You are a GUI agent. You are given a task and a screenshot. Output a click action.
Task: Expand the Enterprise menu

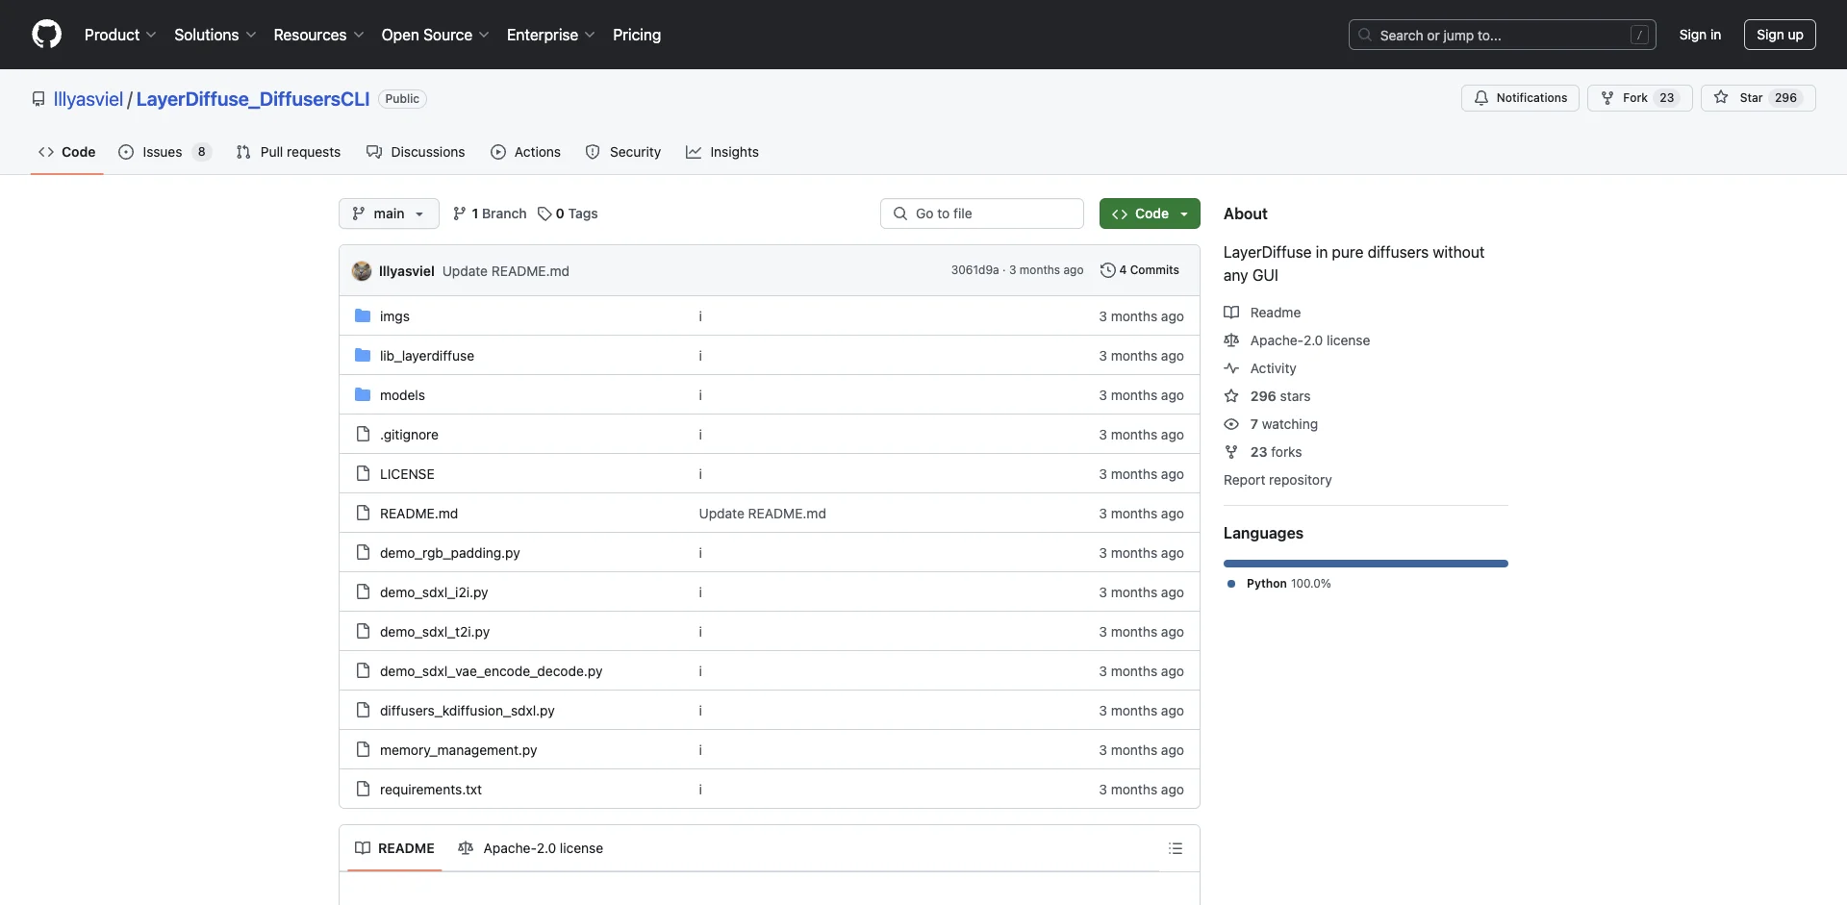(550, 35)
